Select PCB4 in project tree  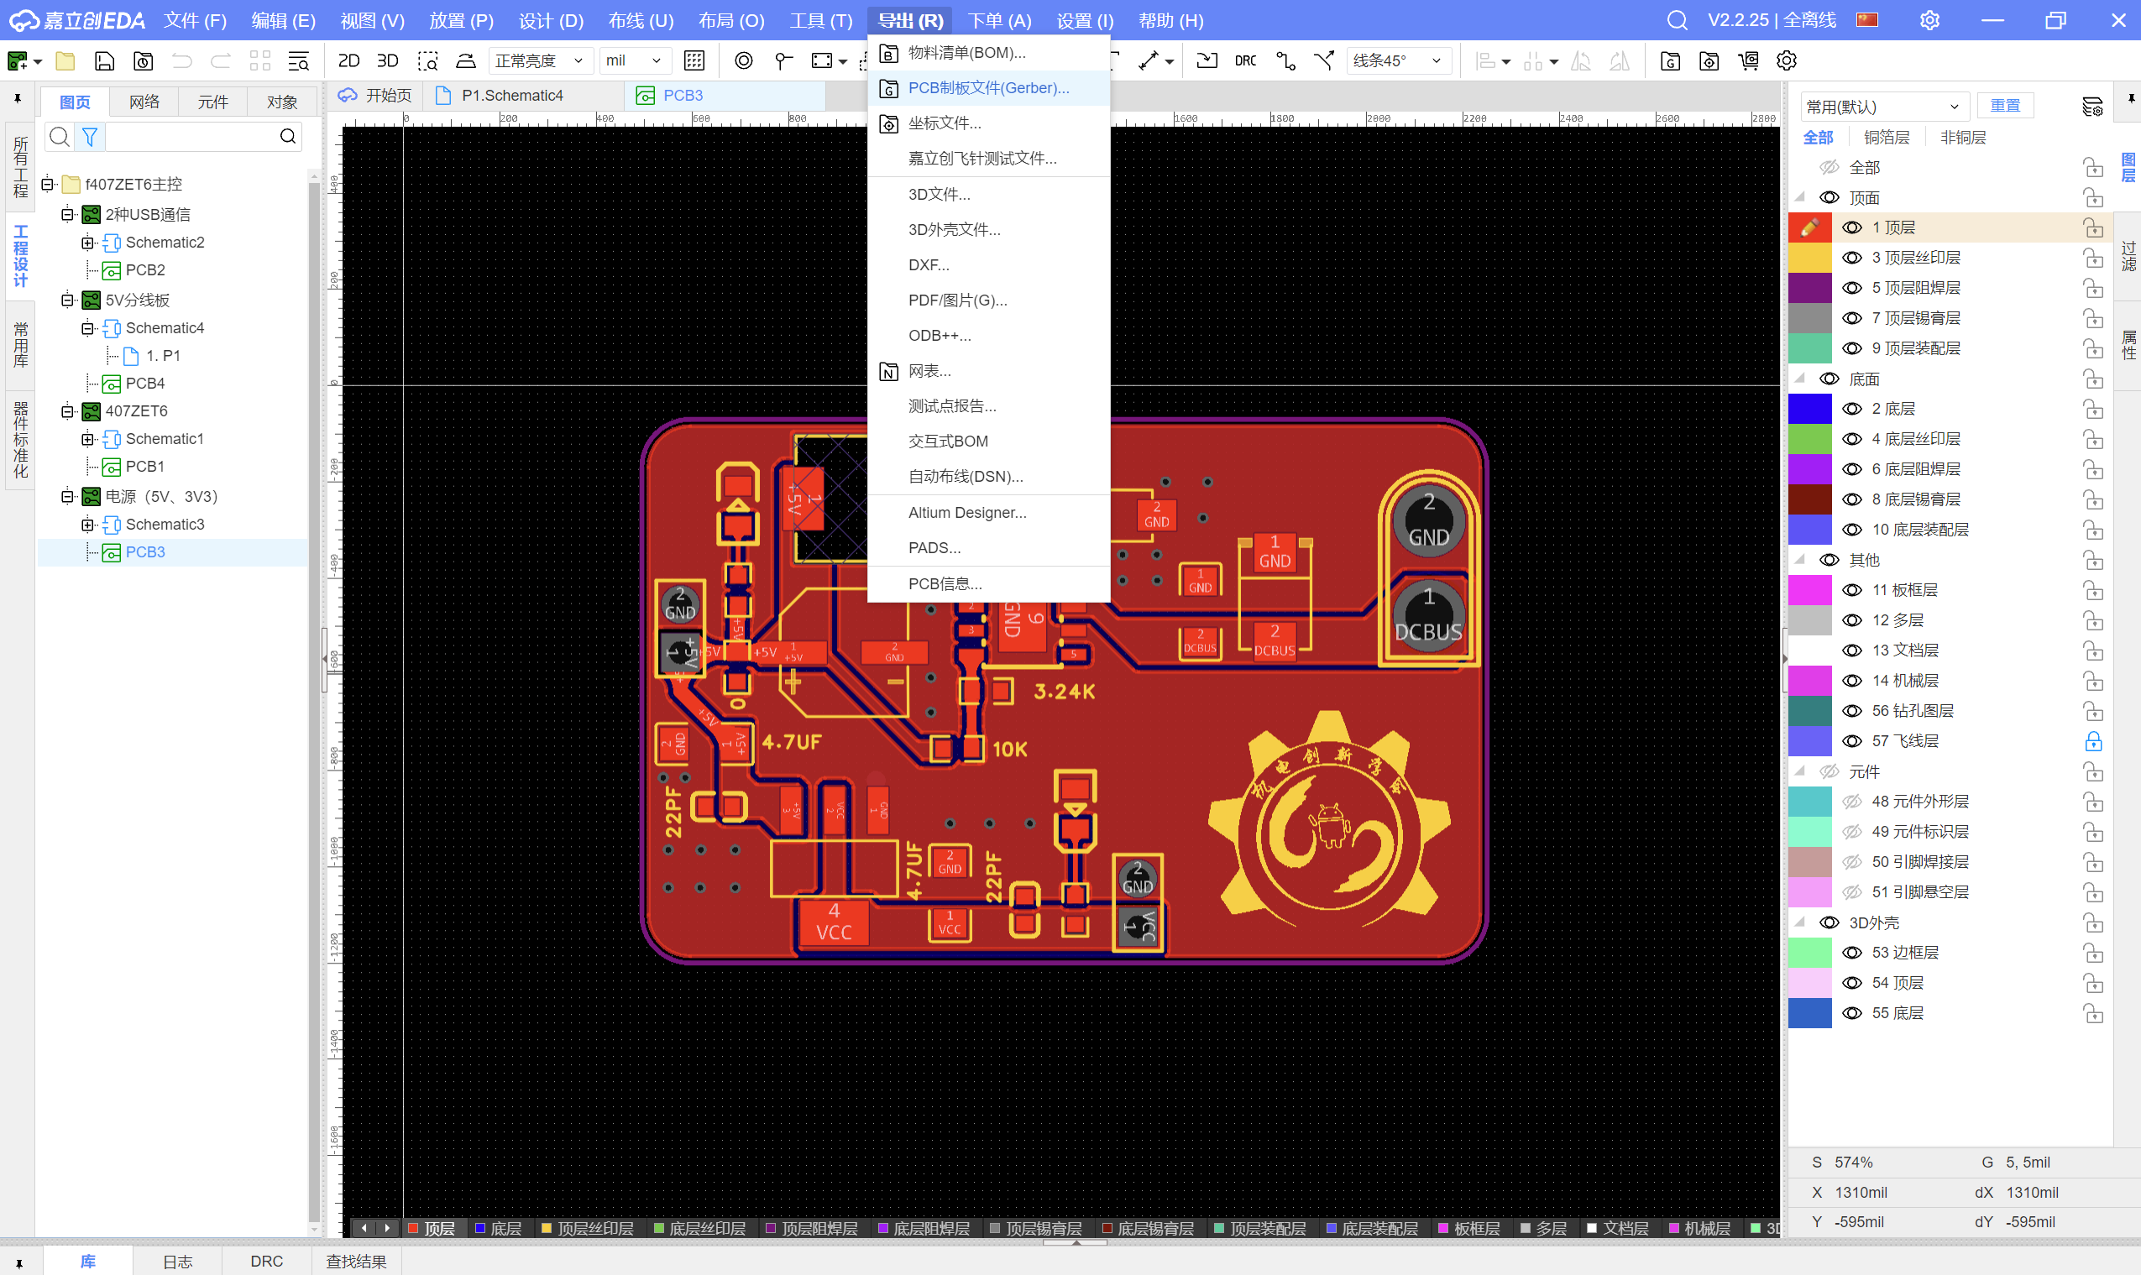click(145, 384)
